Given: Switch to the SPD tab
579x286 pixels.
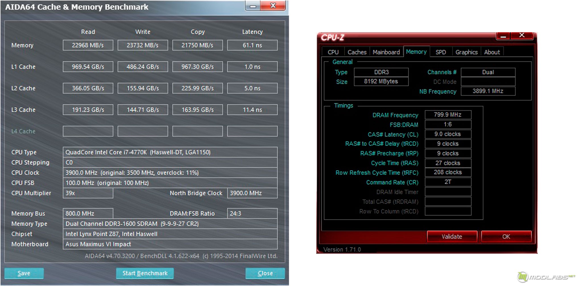Looking at the screenshot, I should 441,52.
